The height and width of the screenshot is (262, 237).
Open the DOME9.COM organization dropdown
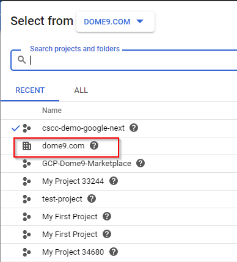(x=115, y=22)
